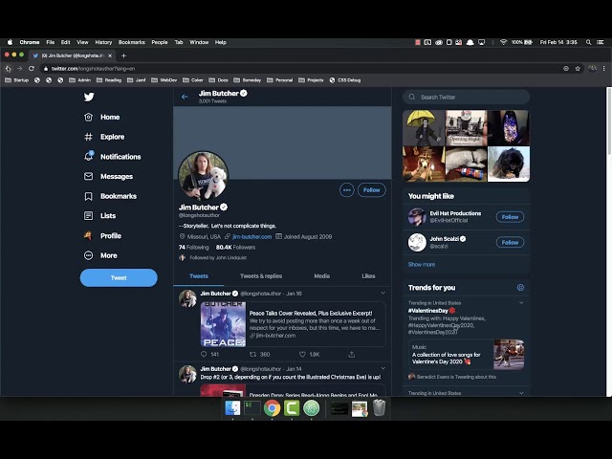Viewport: 612px width, 459px height.
Task: Open Projects bookmarks folder
Action: point(311,80)
